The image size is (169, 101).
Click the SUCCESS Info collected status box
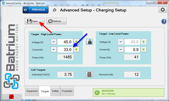[129, 92]
